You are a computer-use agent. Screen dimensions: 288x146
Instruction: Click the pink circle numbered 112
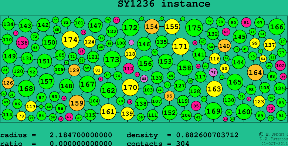click(x=128, y=69)
